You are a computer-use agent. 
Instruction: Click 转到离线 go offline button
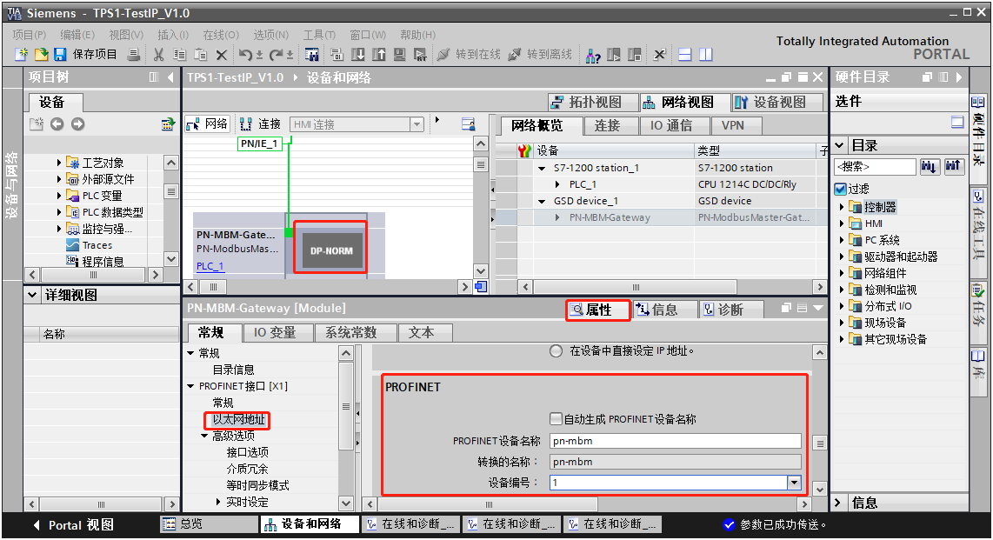click(540, 55)
